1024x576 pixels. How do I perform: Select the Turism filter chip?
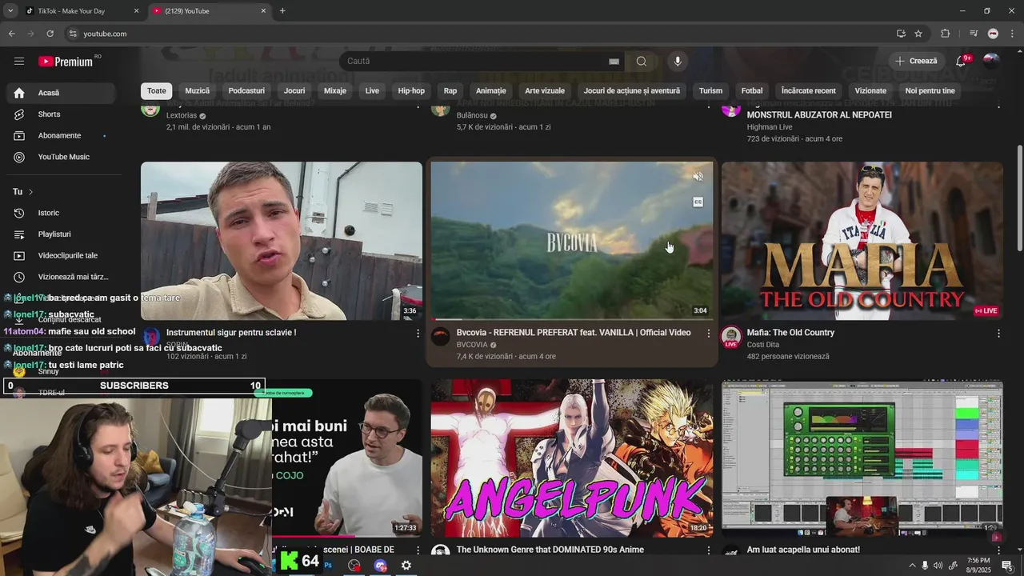[x=710, y=91]
